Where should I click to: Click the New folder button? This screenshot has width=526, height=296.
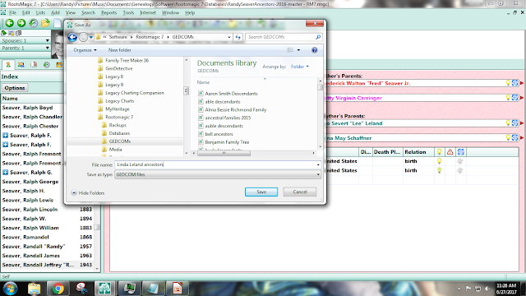(119, 50)
